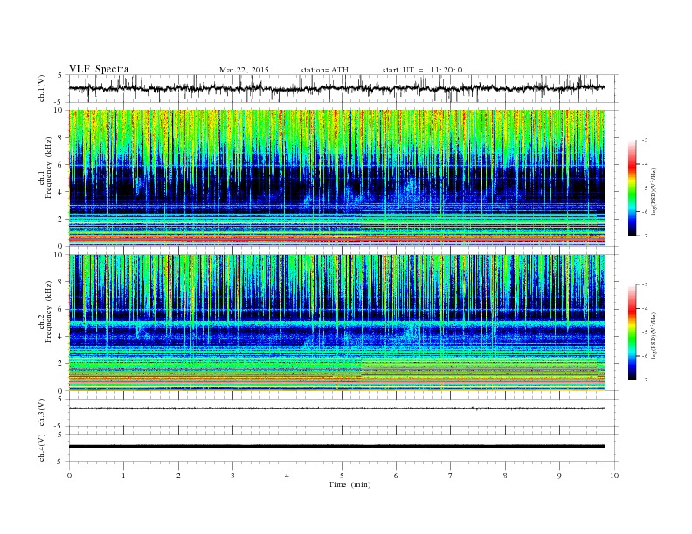The image size is (692, 534).
Task: Click the "8" kHz tick on ch.1 frequency axis
Action: coord(61,138)
